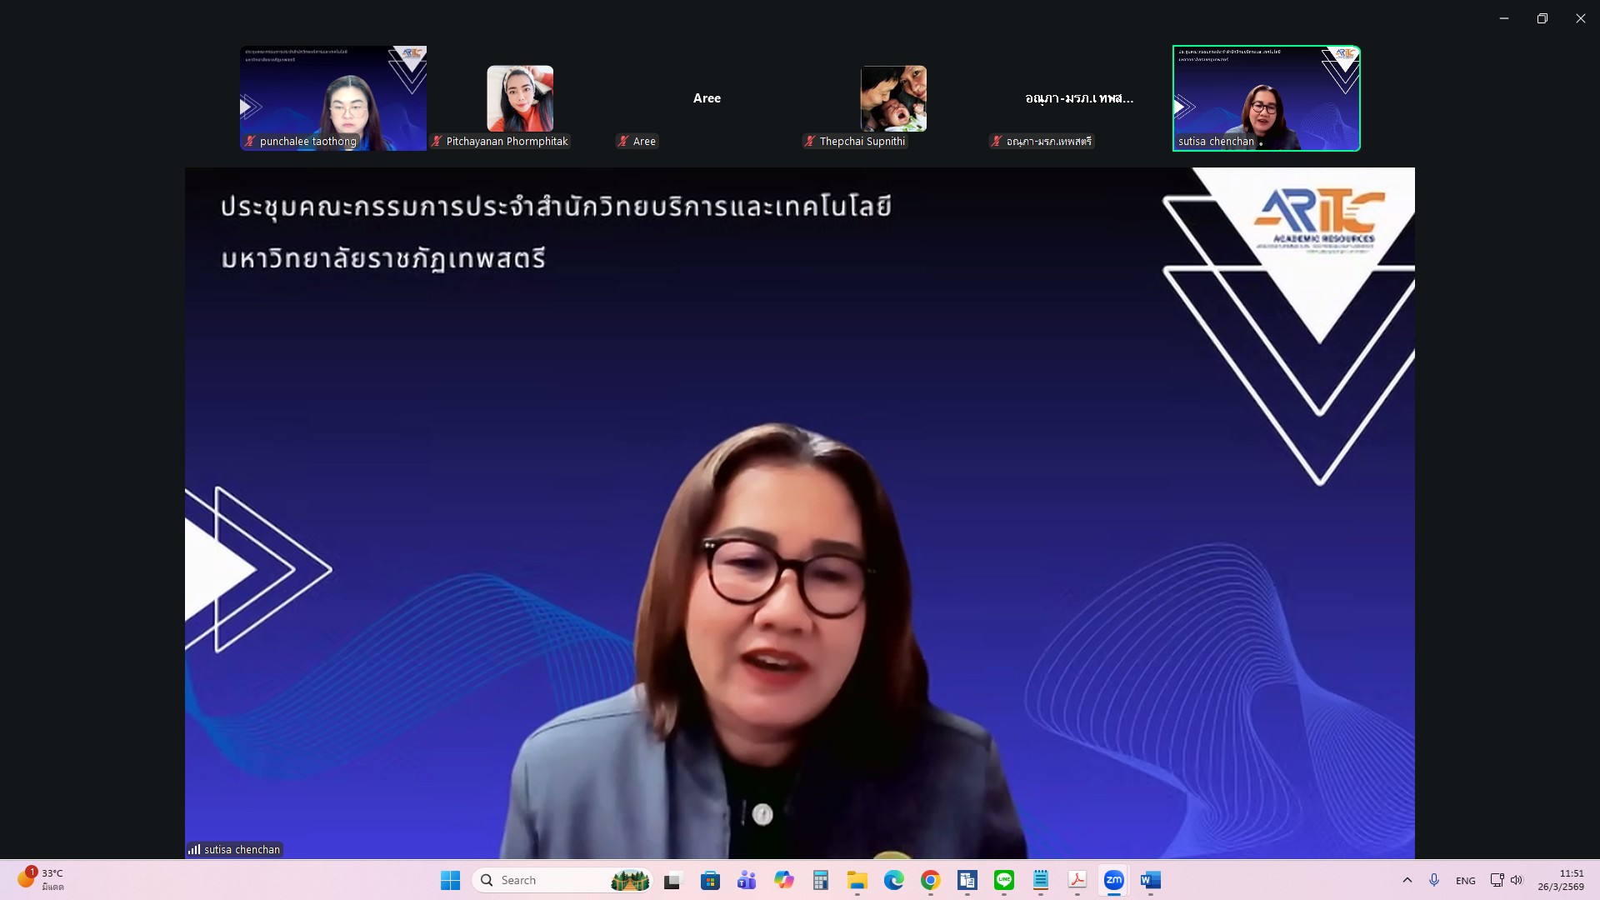
Task: Expand hidden system tray icons chevron
Action: tap(1407, 880)
